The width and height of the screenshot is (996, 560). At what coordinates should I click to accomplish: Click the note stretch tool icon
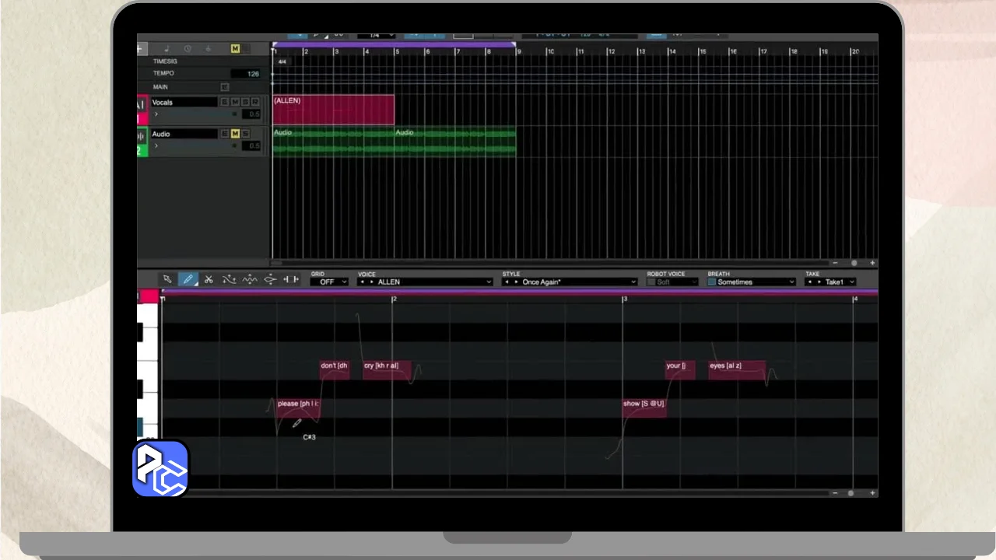(270, 279)
